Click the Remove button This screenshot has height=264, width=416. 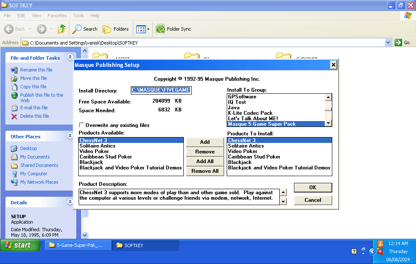[205, 152]
